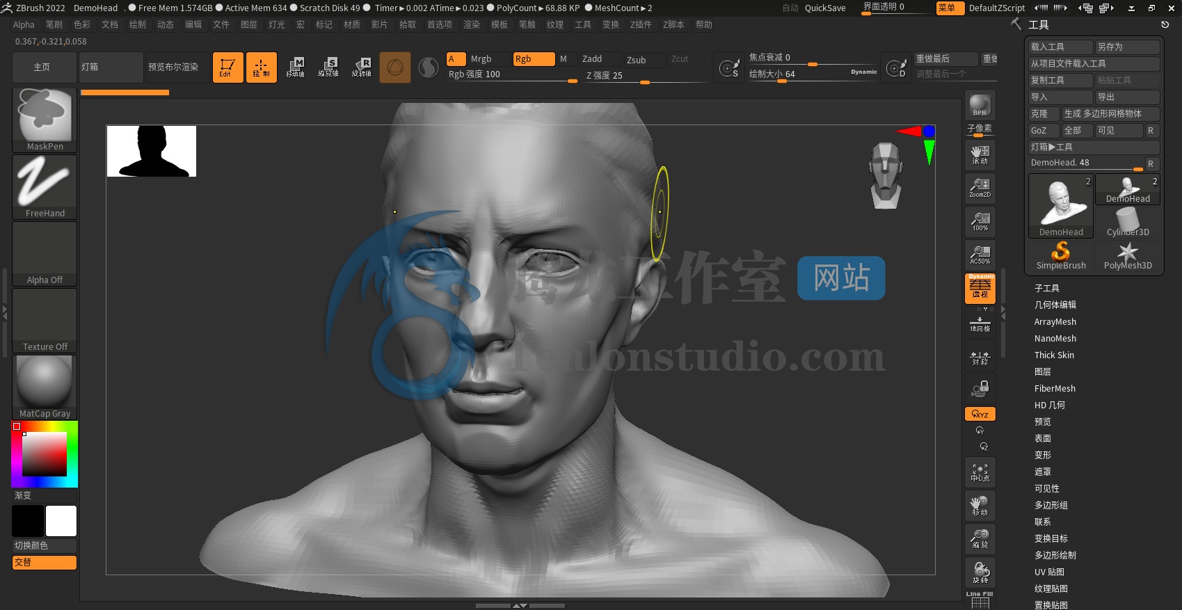Open the 渲染 render menu
Image resolution: width=1182 pixels, height=610 pixels.
click(x=472, y=24)
